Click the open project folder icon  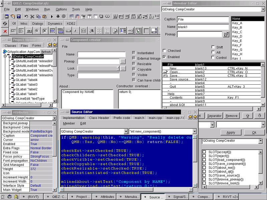pyautogui.click(x=13, y=16)
